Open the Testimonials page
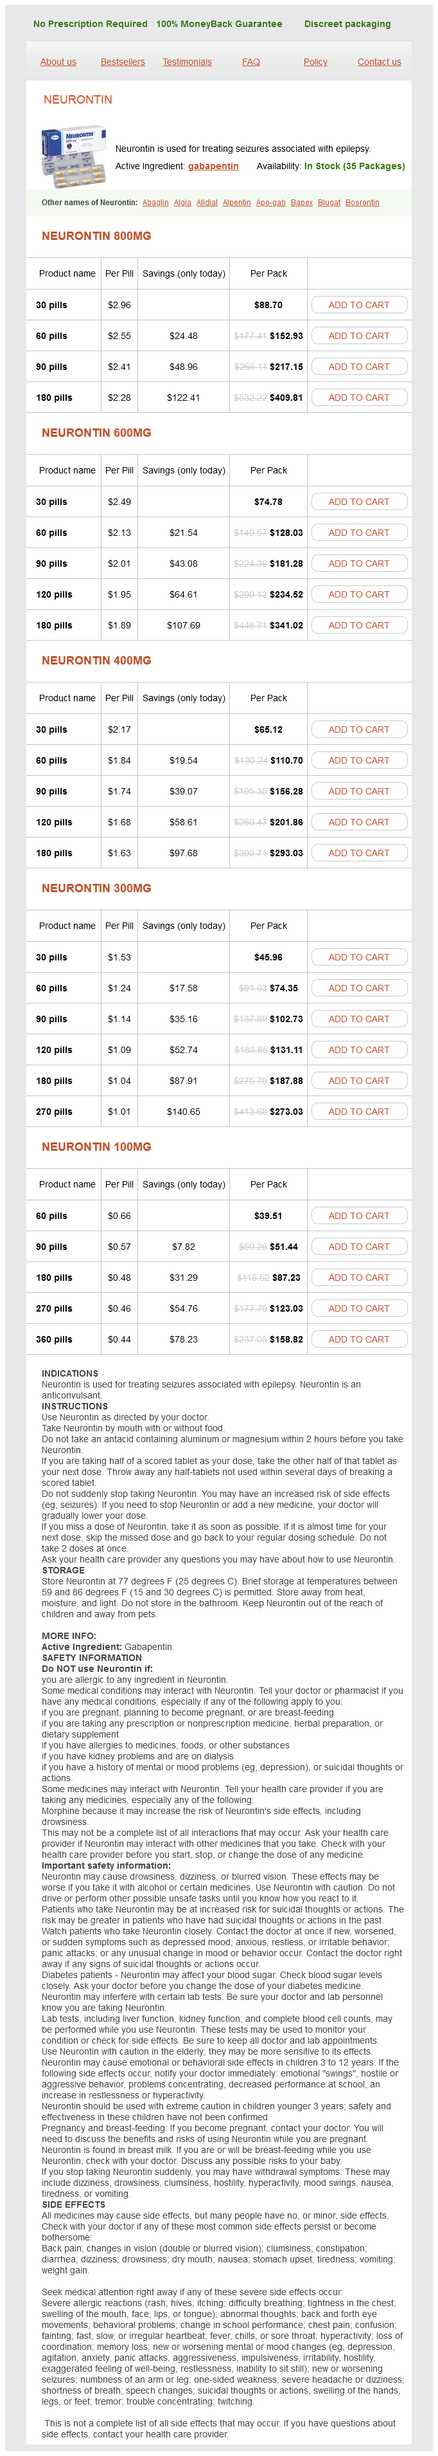The image size is (438, 2456). pos(187,62)
